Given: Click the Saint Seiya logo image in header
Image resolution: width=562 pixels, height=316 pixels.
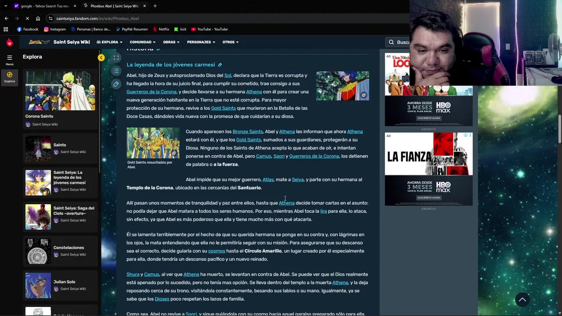Looking at the screenshot, I should point(39,42).
